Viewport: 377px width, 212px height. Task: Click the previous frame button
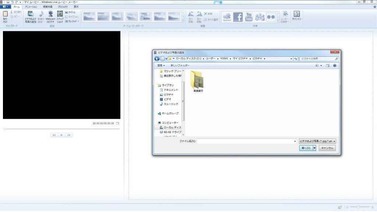(x=54, y=135)
